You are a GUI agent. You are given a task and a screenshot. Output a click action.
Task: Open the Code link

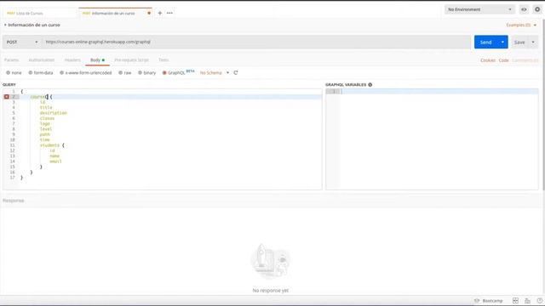(503, 60)
